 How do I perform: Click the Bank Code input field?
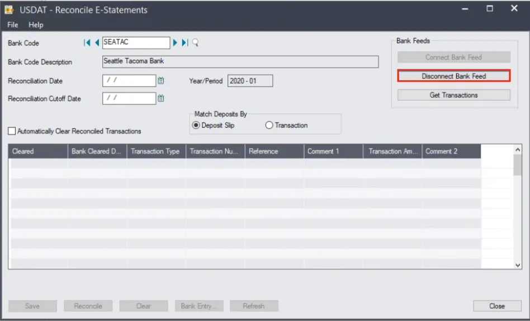[x=136, y=43]
